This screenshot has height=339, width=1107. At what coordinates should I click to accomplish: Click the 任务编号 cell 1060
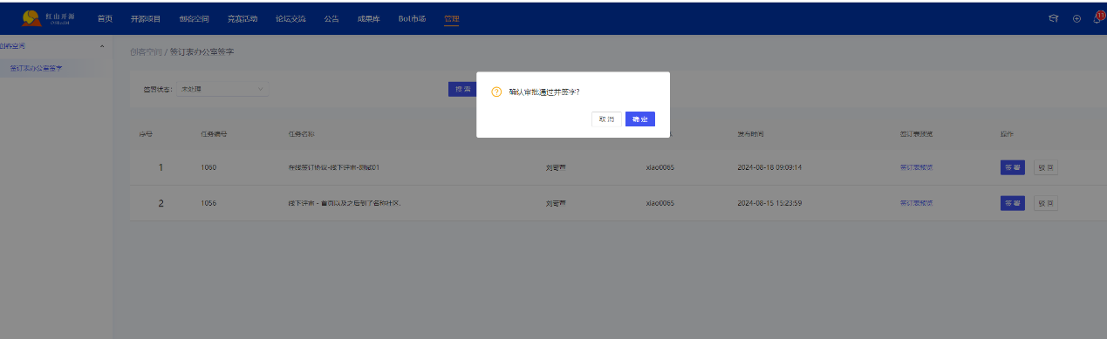coord(208,167)
